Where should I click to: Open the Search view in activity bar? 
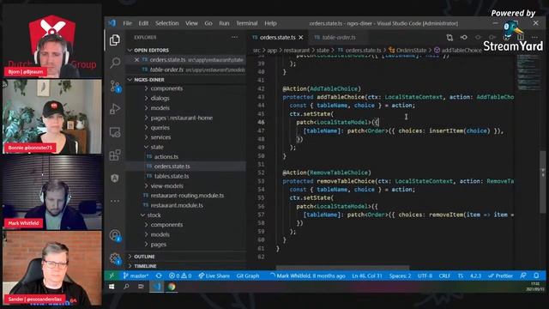[x=115, y=63]
